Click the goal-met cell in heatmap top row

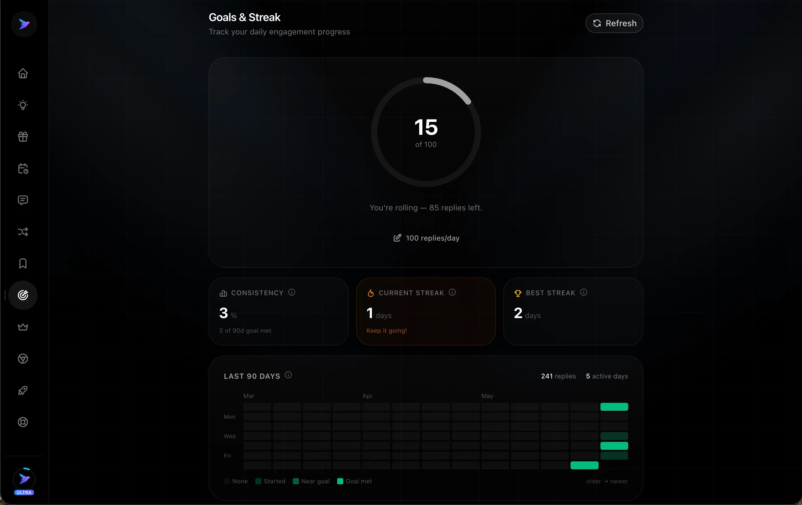point(614,407)
